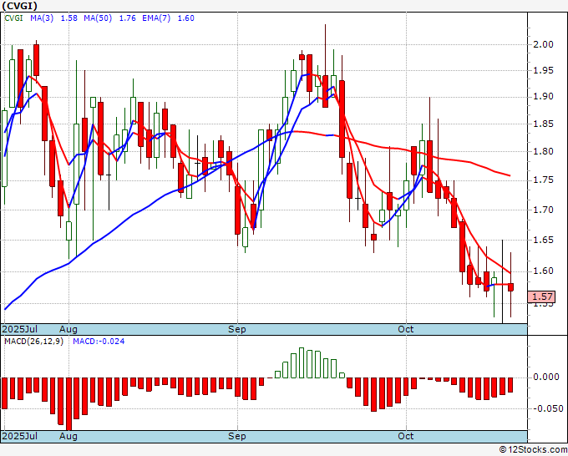
Task: Select 2025Jul on the MACD timeline
Action: (20, 436)
